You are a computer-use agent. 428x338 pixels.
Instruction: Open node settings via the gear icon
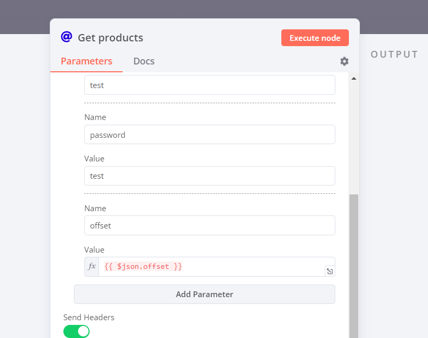point(344,61)
